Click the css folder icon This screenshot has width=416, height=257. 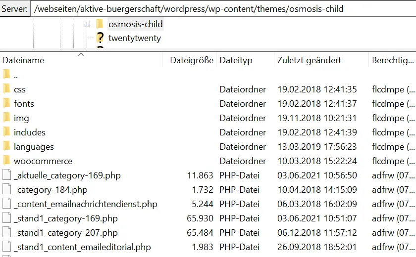7,89
